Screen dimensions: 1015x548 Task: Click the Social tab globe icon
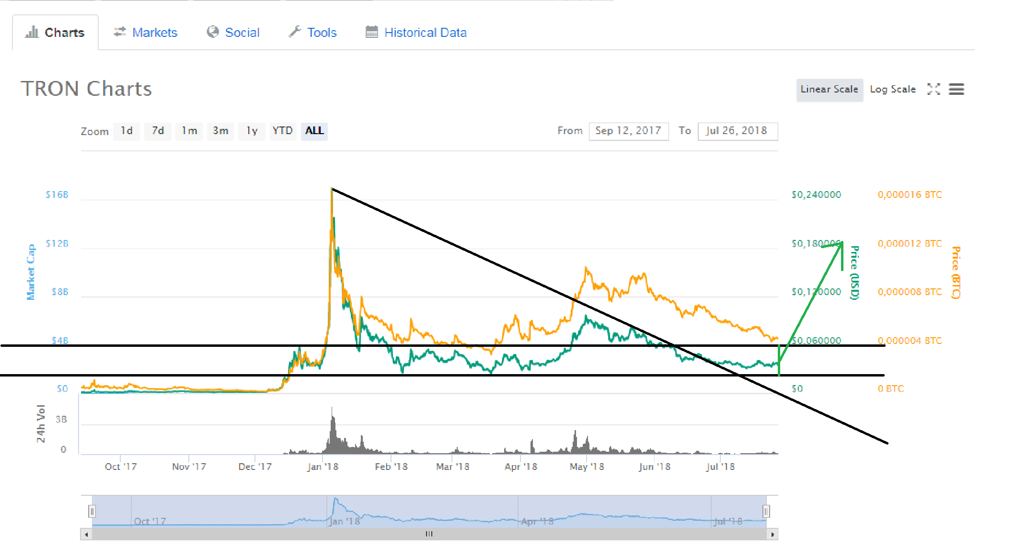(x=212, y=32)
